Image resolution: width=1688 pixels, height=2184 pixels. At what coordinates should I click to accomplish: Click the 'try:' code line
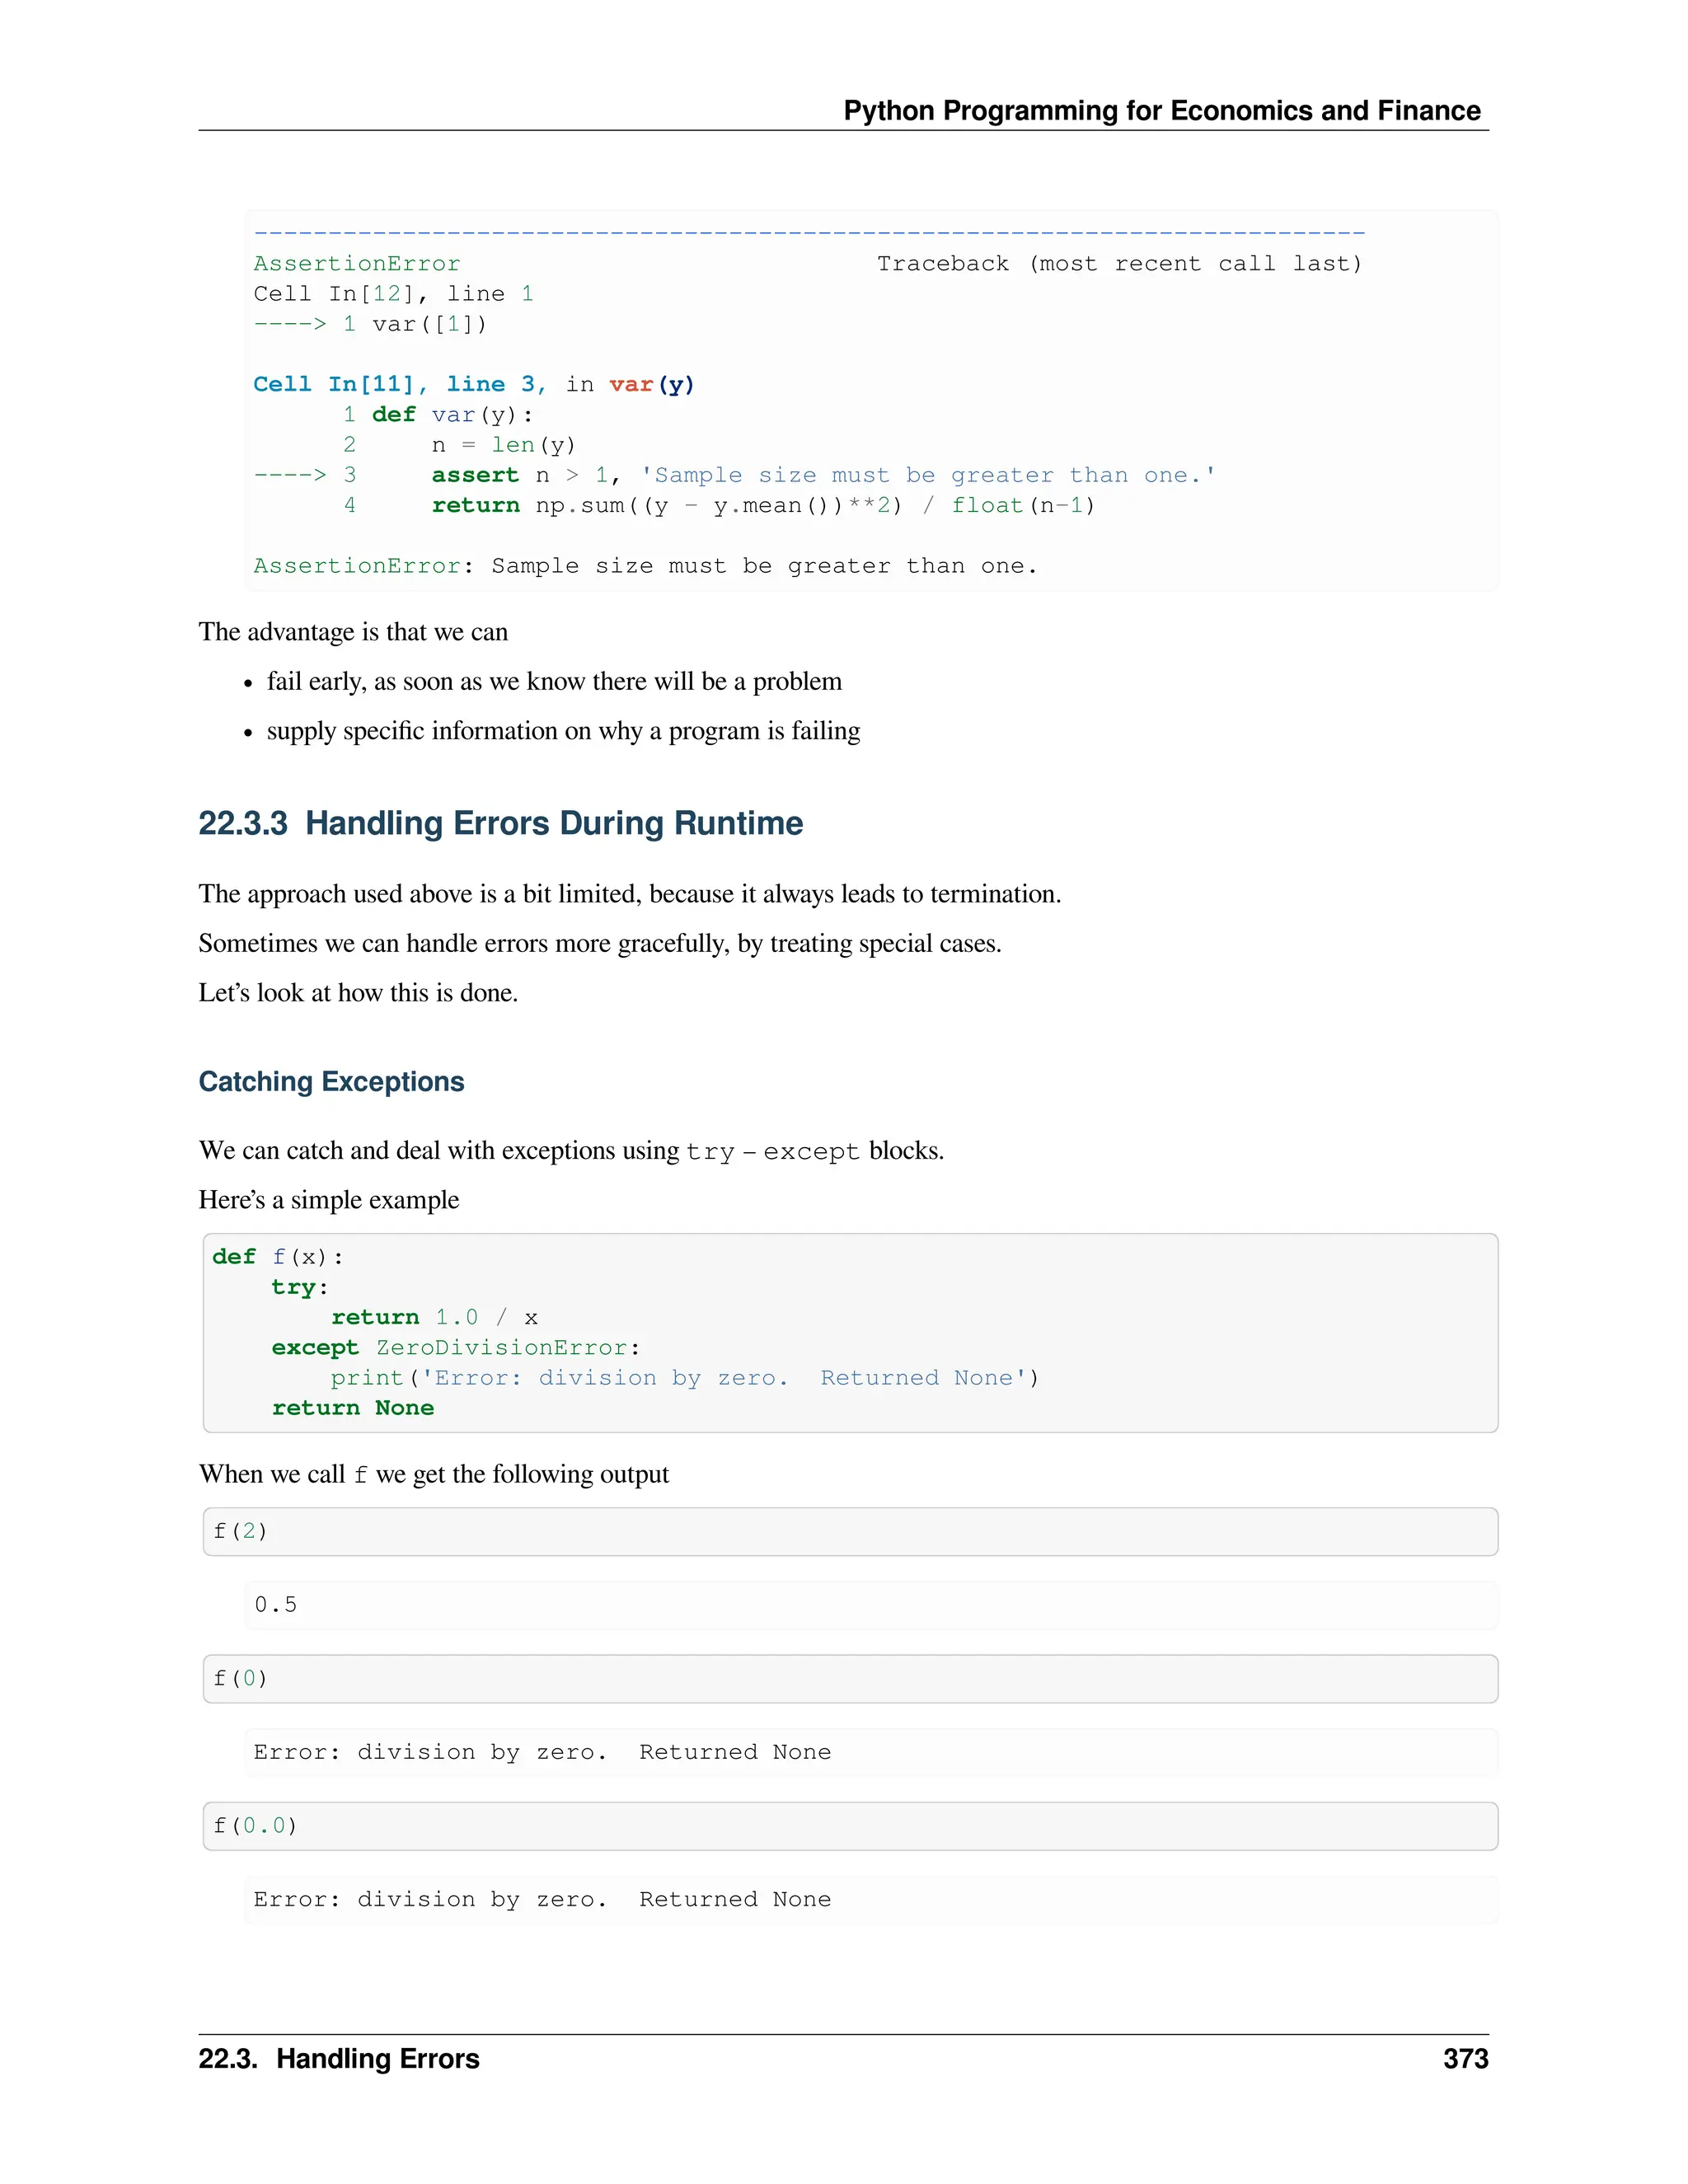click(300, 1287)
